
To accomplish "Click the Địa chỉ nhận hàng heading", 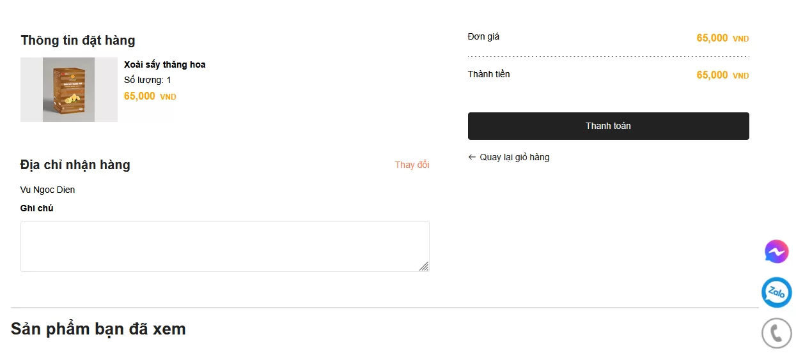I will coord(75,165).
